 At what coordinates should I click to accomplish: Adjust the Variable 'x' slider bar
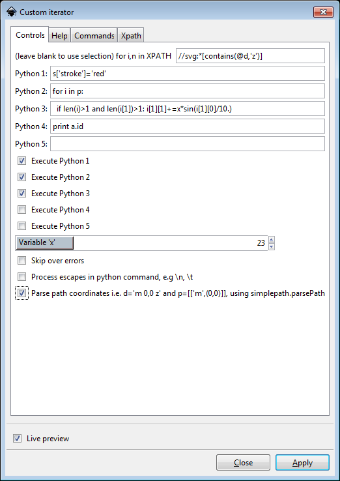click(141, 243)
